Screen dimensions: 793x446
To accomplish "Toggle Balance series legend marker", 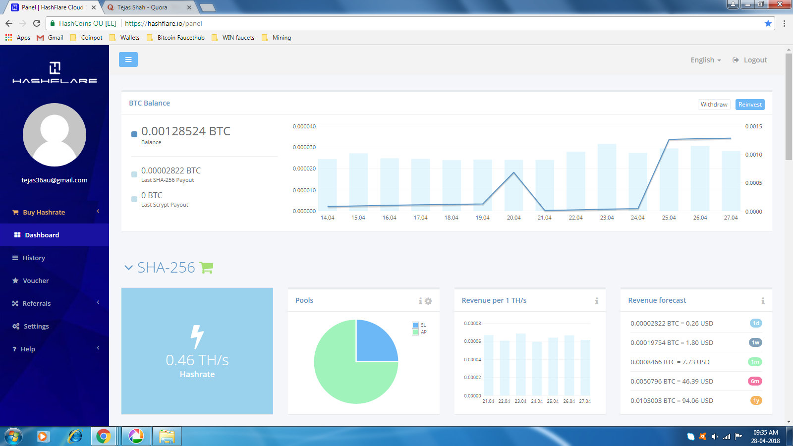I will (134, 134).
